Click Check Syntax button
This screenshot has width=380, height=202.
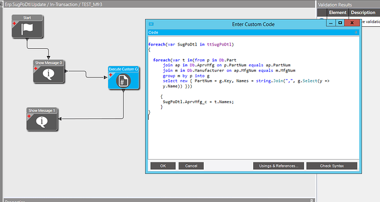(x=332, y=166)
